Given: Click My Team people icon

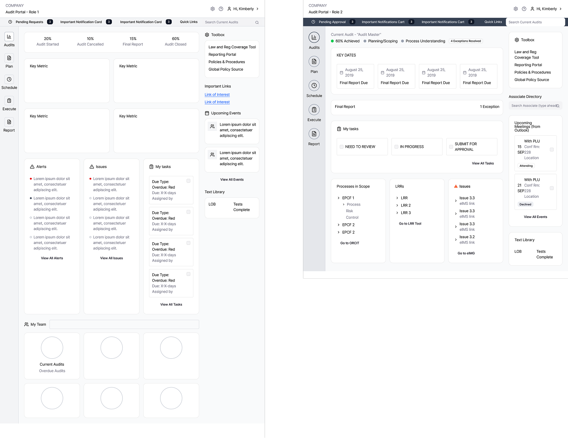Looking at the screenshot, I should point(26,324).
